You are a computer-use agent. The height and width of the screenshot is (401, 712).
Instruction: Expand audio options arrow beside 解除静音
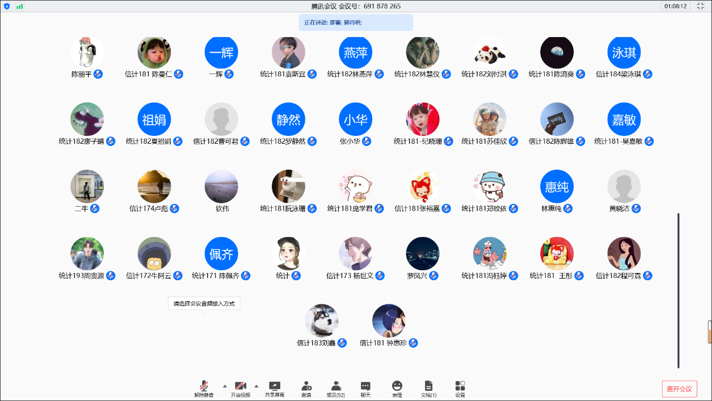pyautogui.click(x=225, y=386)
